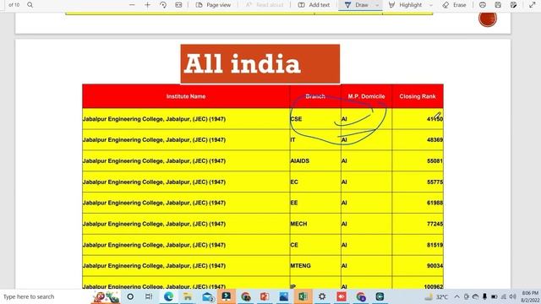The image size is (541, 304).
Task: Click closing rank value 55775
Action: [x=434, y=182]
